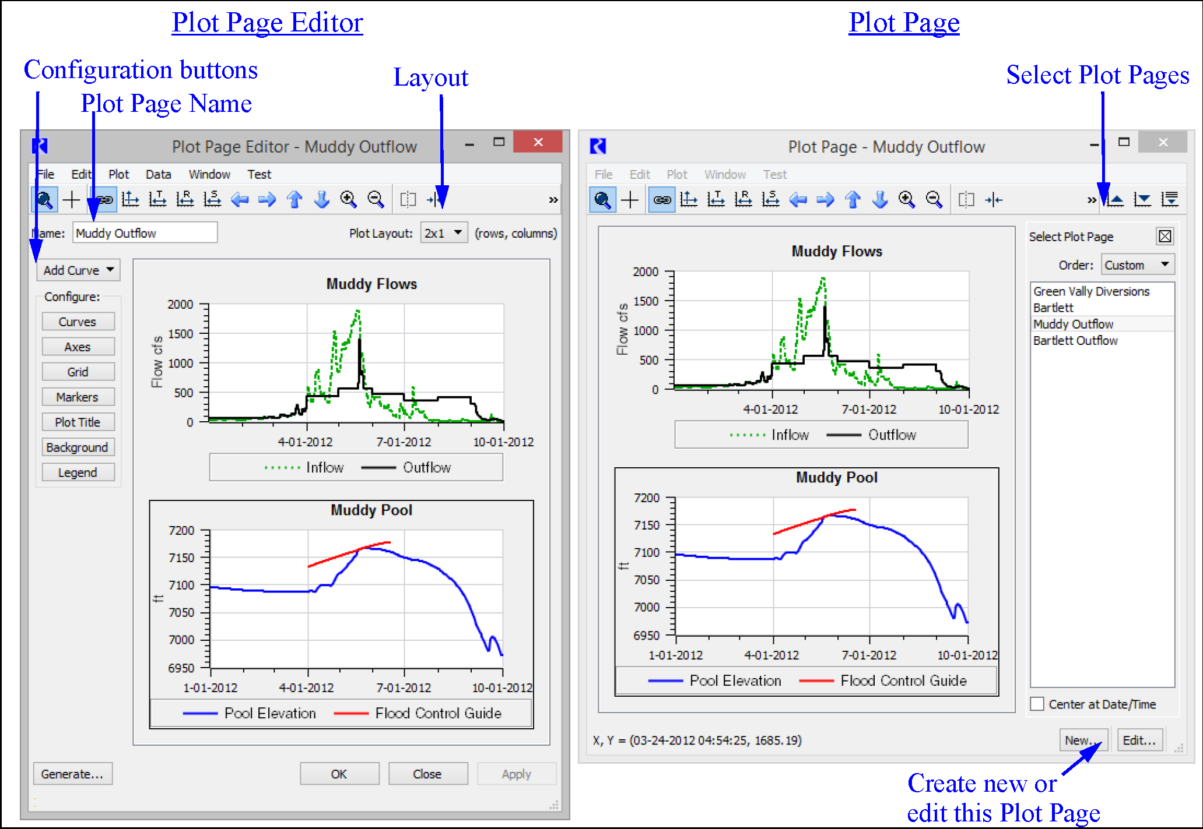
Task: Open the Order Custom dropdown
Action: click(x=1137, y=265)
